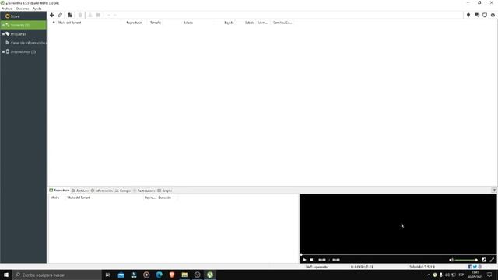Image resolution: width=498 pixels, height=280 pixels.
Task: Switch to the Compis tab
Action: tap(123, 191)
